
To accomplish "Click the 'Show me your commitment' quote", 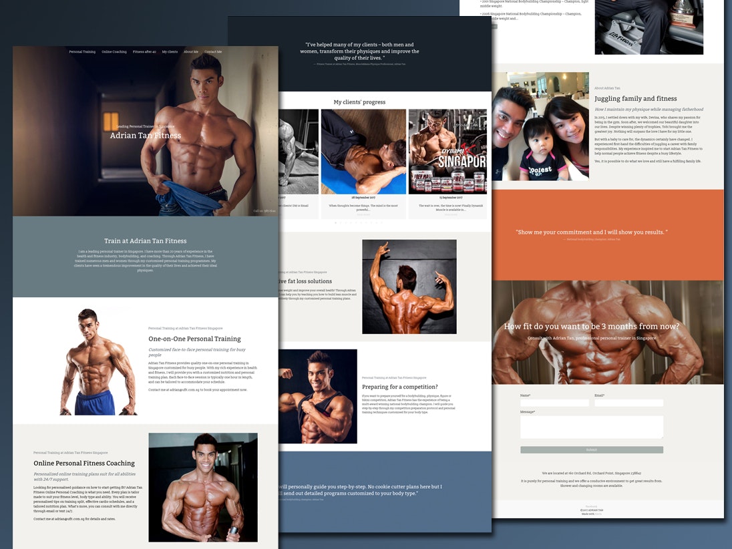I will [x=592, y=232].
